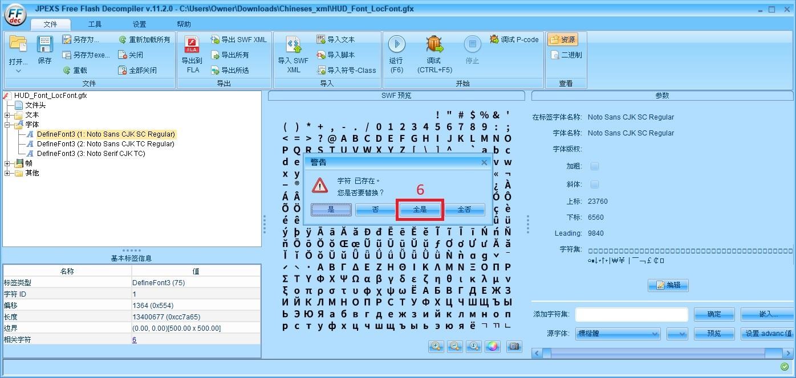
Task: Select HUD_Font_LocFont.gfx root node
Action: (50, 96)
